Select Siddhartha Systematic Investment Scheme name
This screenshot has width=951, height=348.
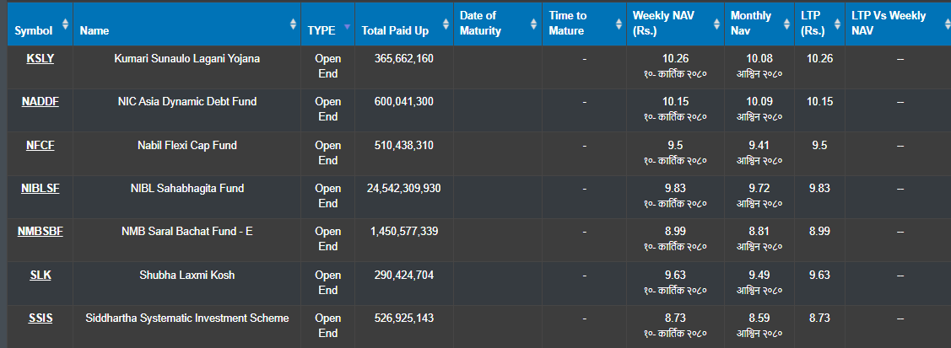coord(186,318)
